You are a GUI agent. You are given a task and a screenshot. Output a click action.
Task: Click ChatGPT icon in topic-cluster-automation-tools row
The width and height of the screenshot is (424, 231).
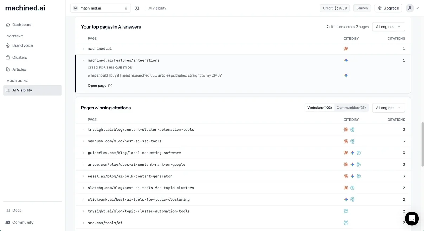(x=346, y=211)
